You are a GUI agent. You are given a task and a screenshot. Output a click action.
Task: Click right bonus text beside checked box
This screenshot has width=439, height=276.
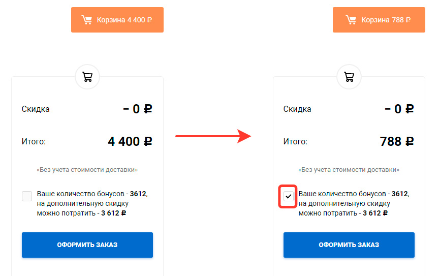354,203
